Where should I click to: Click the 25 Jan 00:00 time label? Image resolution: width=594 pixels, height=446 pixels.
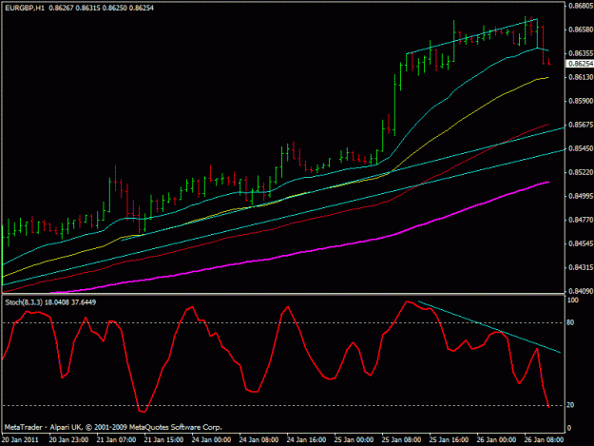tap(354, 440)
